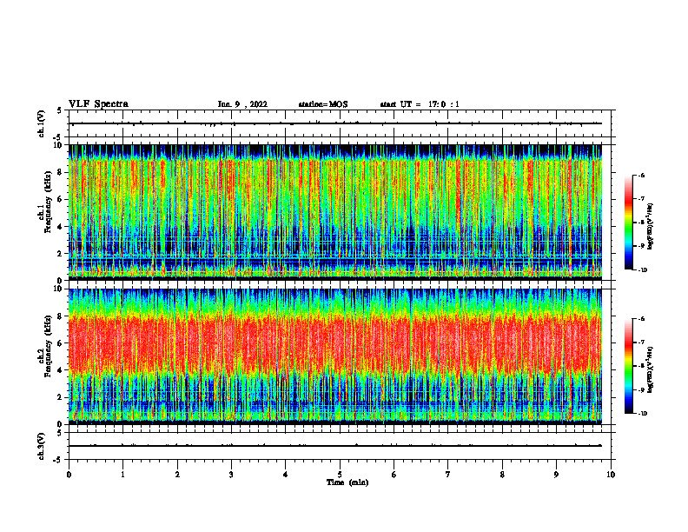Click the 'ch.1(V)' axis label
688x532 pixels.
[42, 123]
